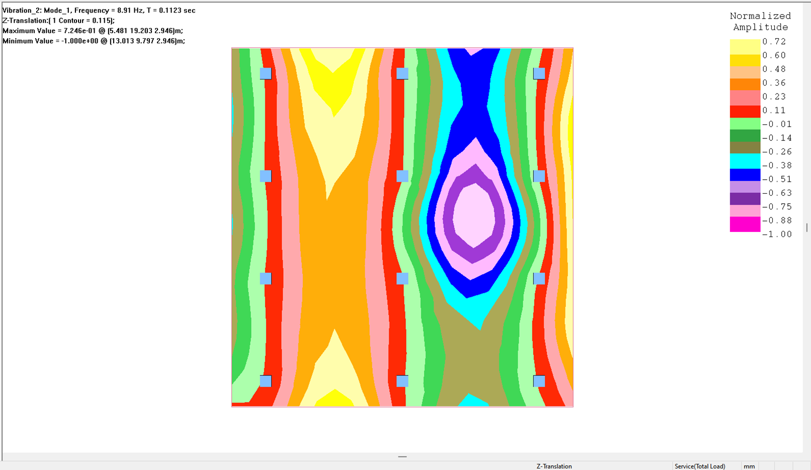
Task: Select the bottom-left column marker
Action: point(266,381)
